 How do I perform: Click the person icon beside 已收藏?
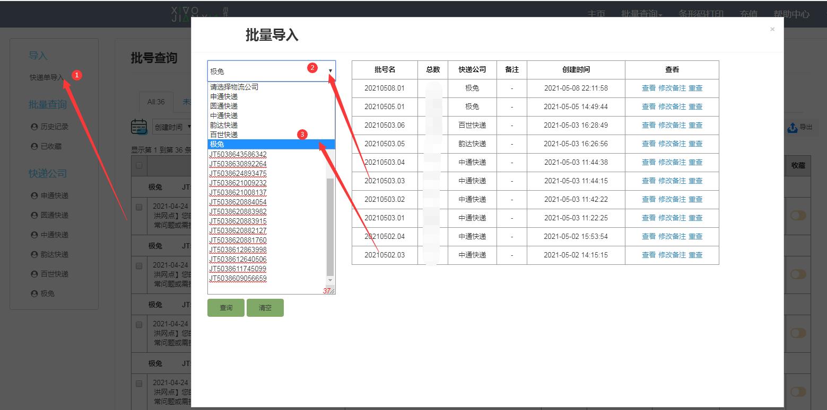pos(33,146)
